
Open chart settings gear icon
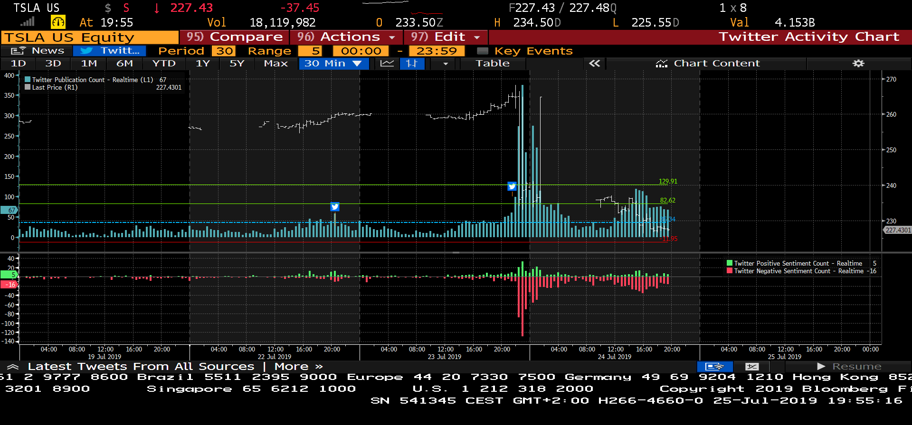[x=858, y=64]
